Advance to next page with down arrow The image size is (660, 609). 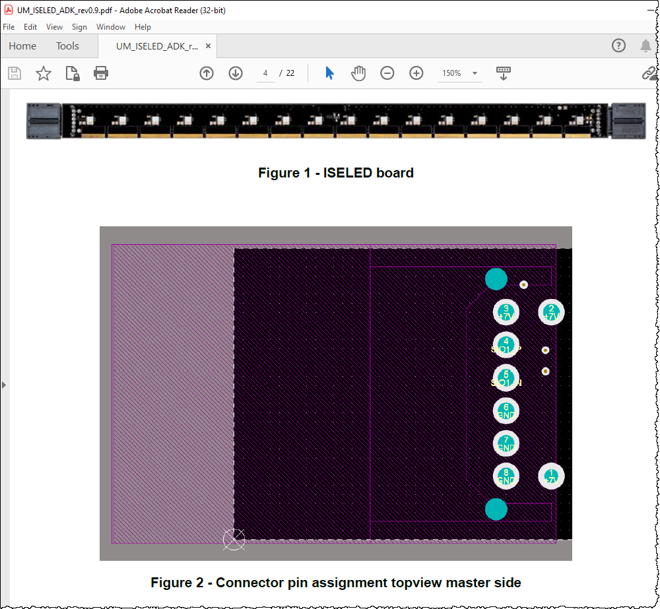coord(236,73)
